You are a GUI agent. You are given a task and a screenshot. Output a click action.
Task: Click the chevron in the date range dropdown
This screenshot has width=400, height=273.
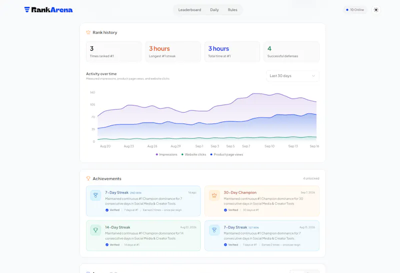pos(313,76)
